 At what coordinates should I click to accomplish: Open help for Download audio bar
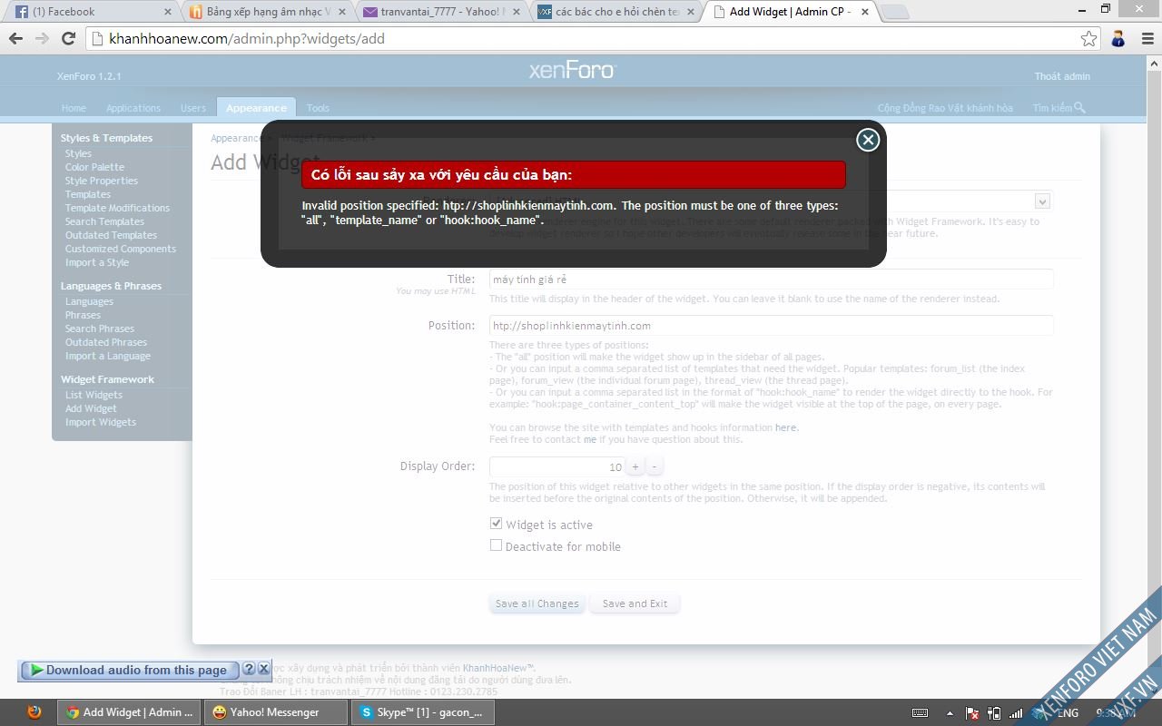pos(249,669)
